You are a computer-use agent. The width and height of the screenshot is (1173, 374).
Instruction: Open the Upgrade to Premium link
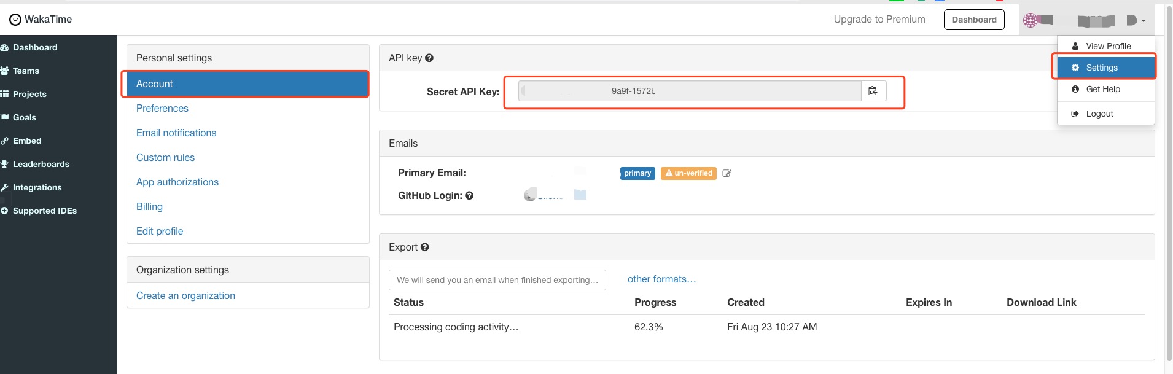(879, 20)
